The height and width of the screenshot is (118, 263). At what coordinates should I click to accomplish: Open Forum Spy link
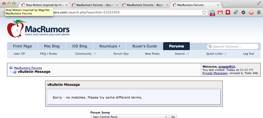[x=121, y=54]
